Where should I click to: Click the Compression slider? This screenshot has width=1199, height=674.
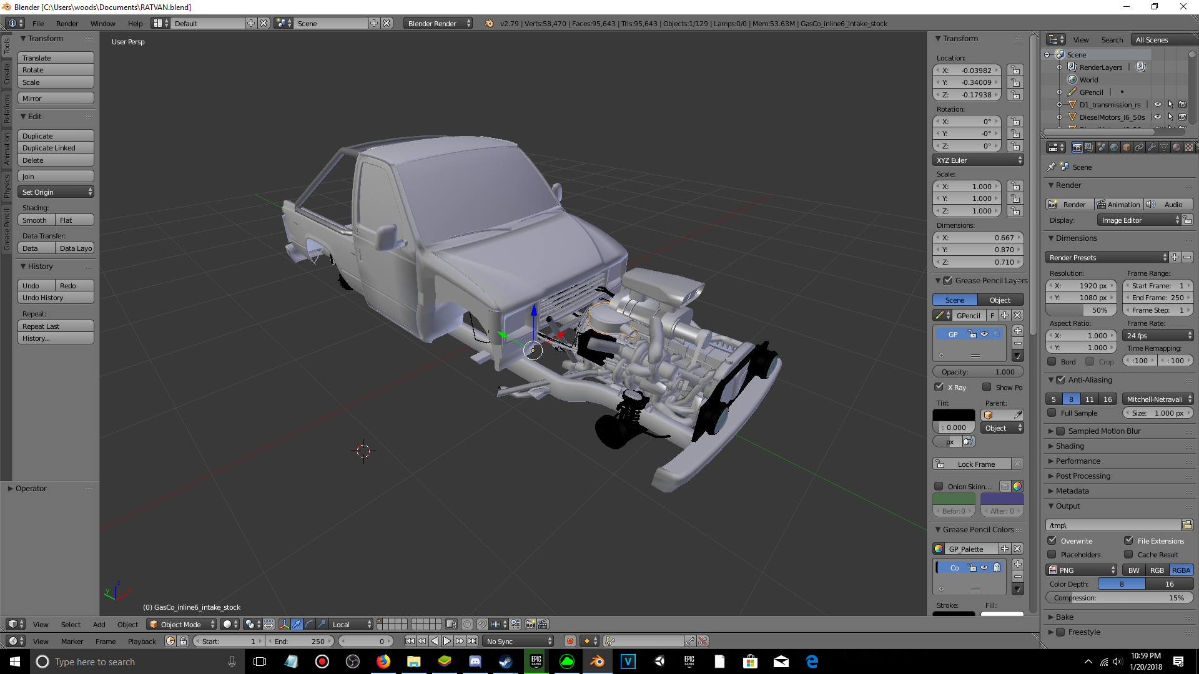coord(1119,597)
